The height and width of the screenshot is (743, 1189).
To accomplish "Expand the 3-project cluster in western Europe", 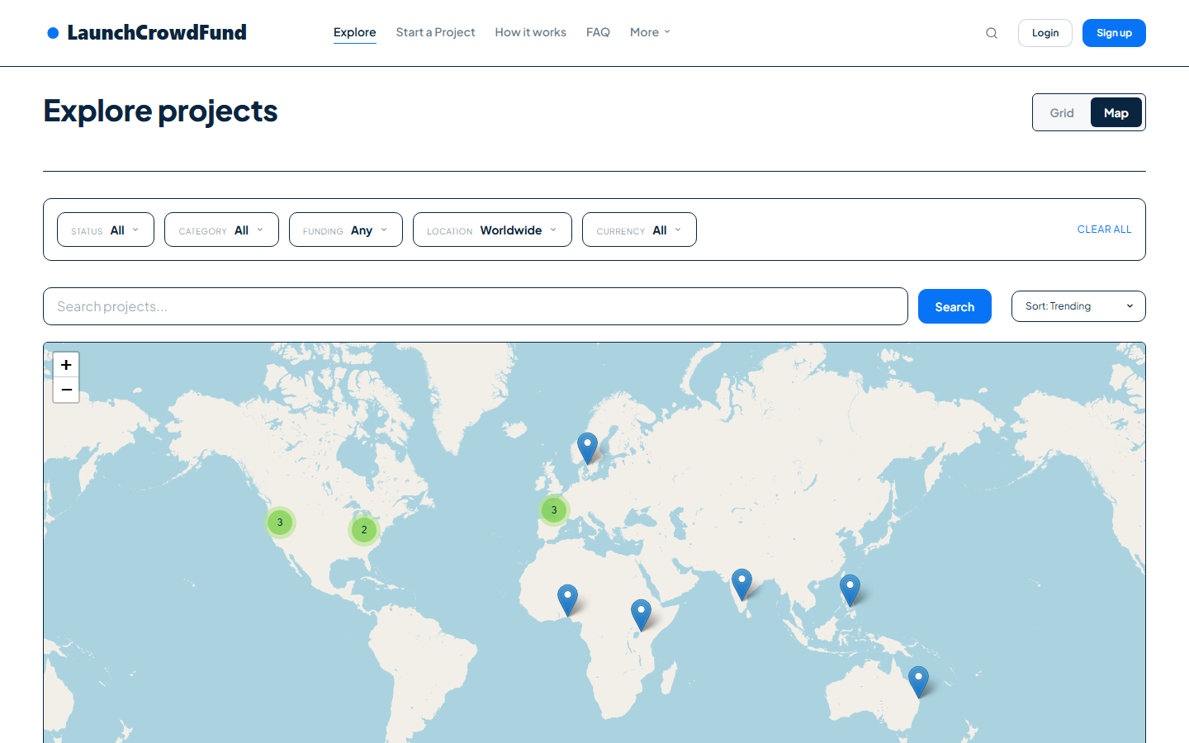I will [554, 510].
